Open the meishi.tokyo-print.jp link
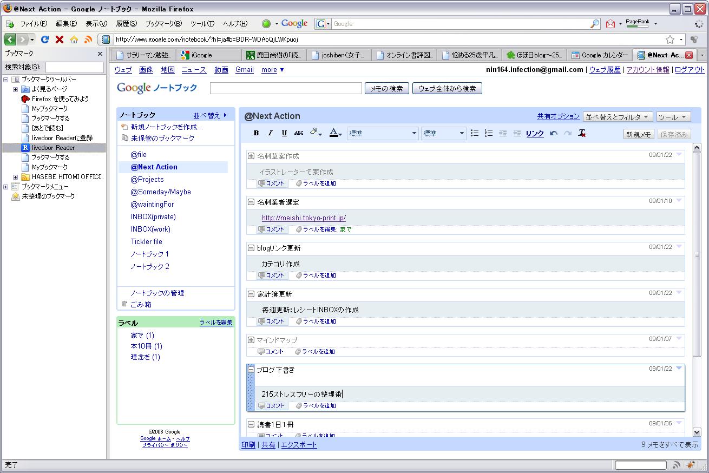 pos(304,218)
